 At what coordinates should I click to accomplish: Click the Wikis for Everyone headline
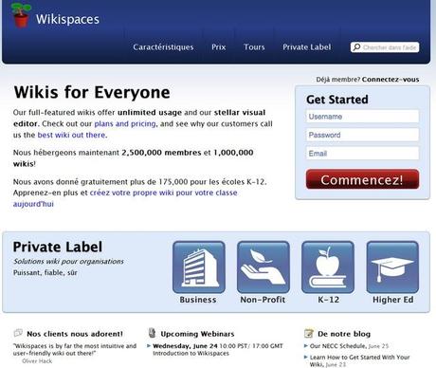(92, 92)
